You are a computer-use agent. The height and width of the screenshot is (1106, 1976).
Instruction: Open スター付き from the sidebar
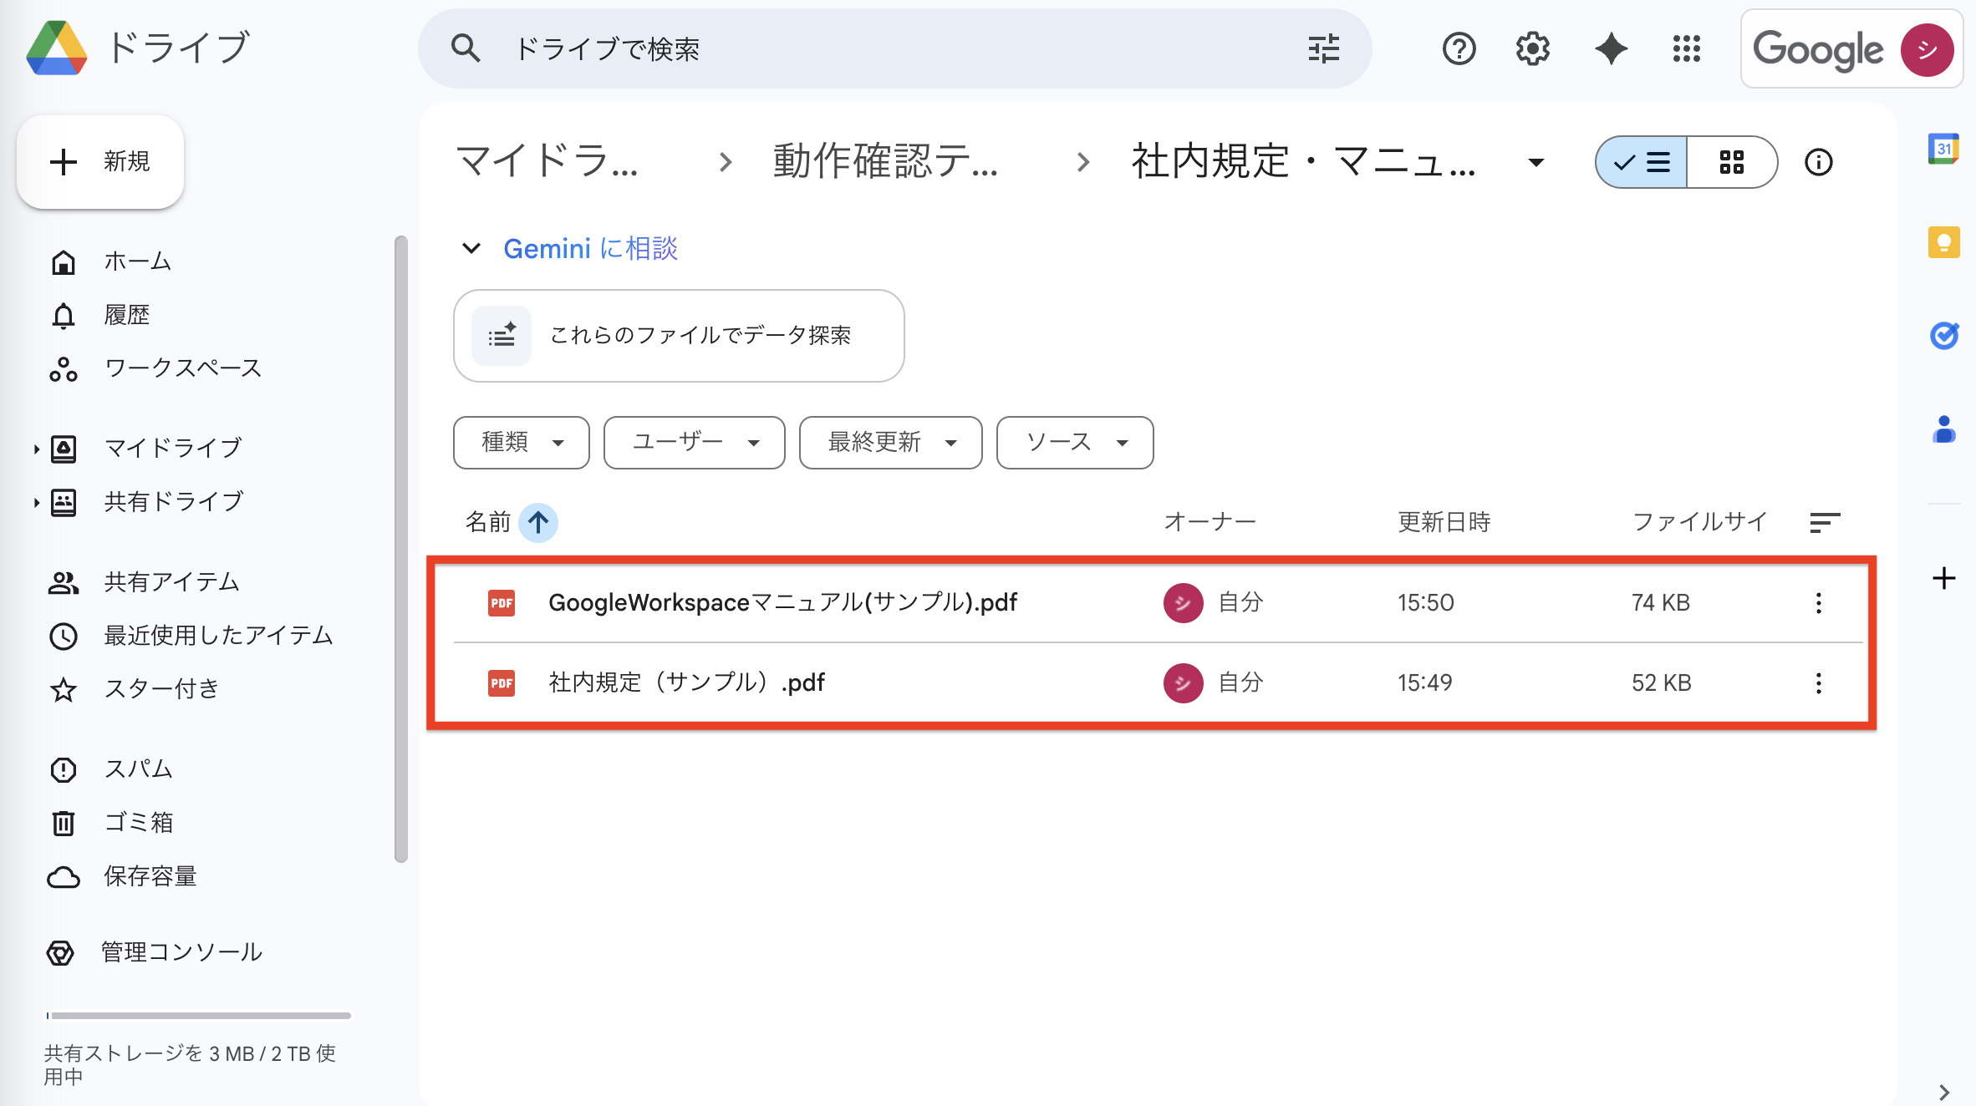pos(162,688)
